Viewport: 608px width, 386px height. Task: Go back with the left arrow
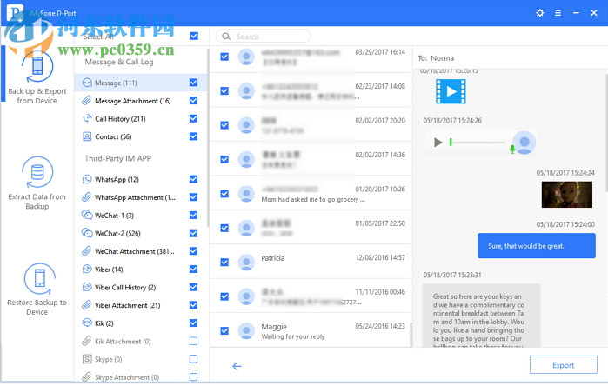tap(237, 366)
